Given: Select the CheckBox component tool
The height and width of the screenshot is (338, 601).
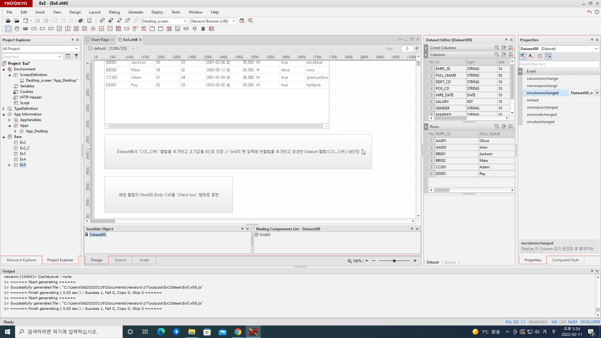Looking at the screenshot, I should [101, 29].
